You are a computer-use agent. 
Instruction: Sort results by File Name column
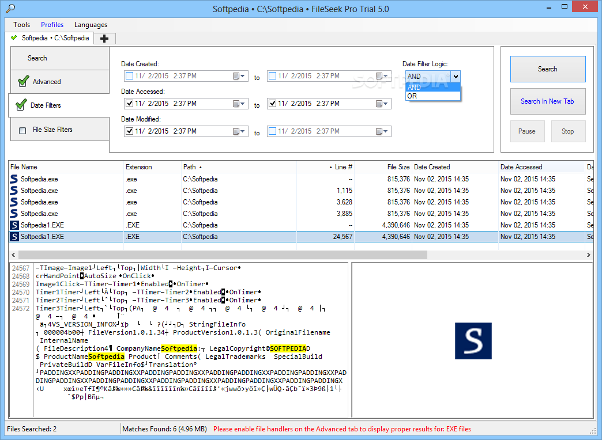(66, 167)
